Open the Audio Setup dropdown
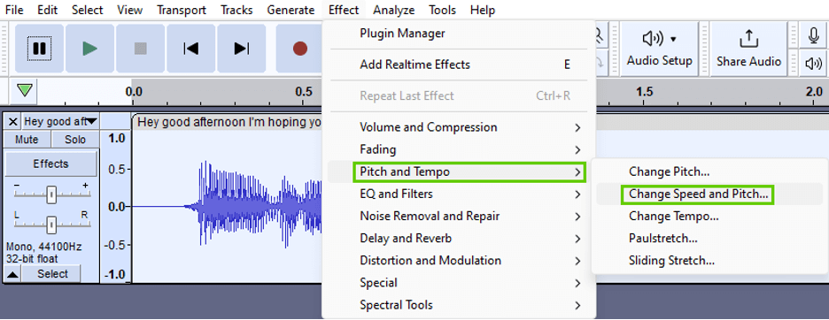 pos(659,48)
